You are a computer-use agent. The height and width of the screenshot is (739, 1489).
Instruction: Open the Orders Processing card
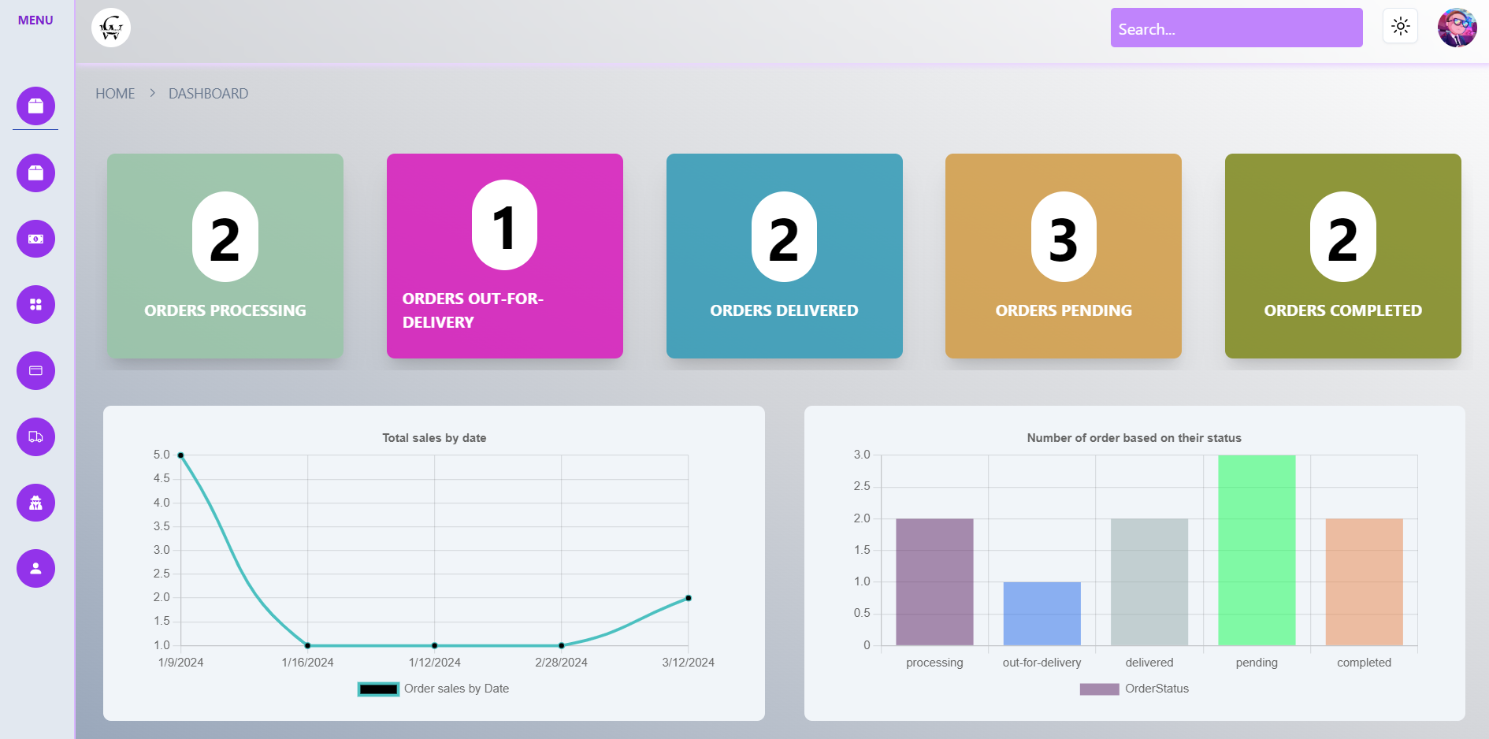coord(225,256)
